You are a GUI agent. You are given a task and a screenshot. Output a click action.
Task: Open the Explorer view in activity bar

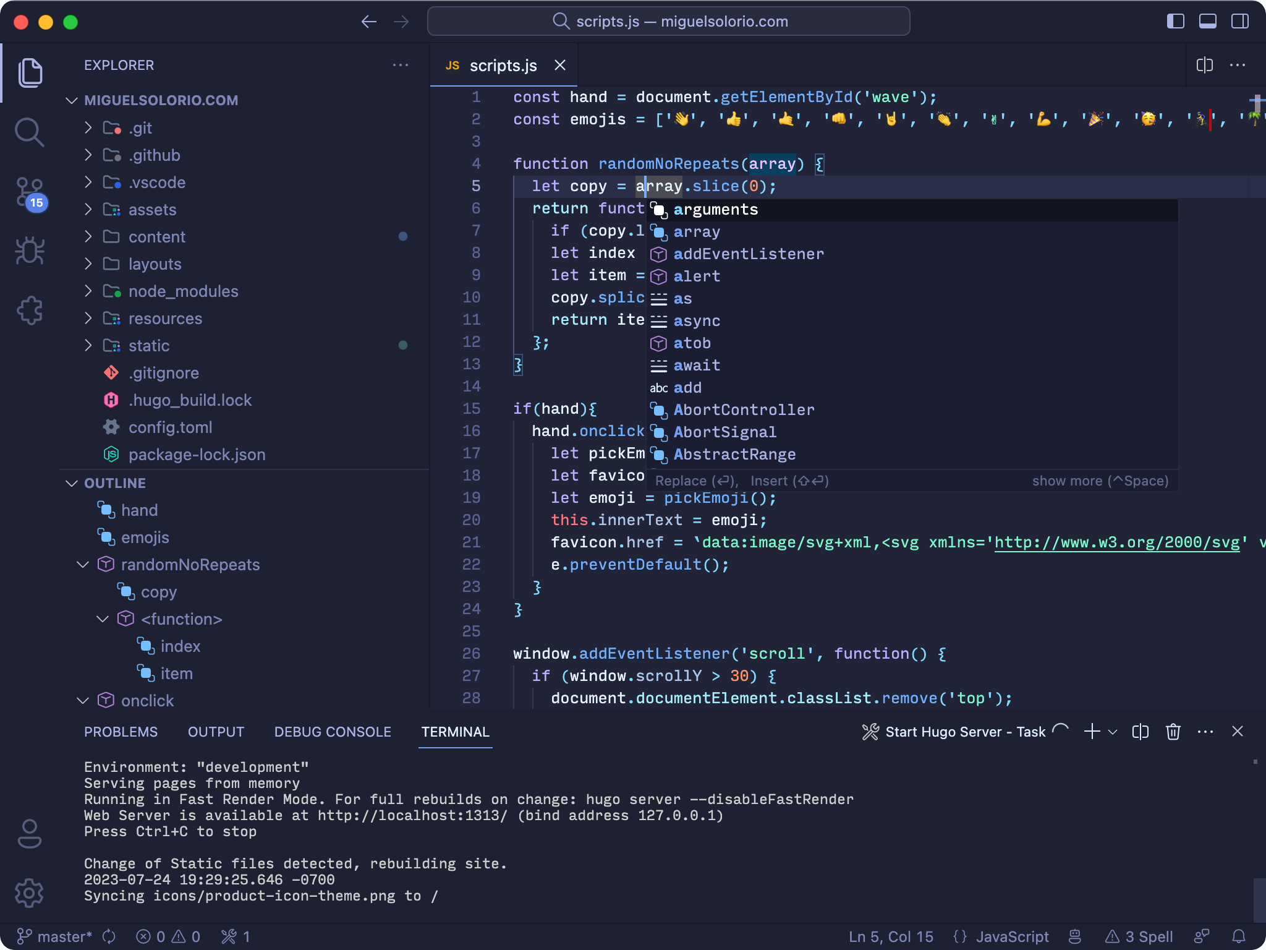[x=30, y=72]
